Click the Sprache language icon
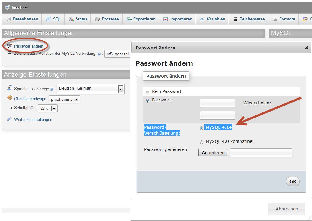312x221 pixels. point(9,88)
